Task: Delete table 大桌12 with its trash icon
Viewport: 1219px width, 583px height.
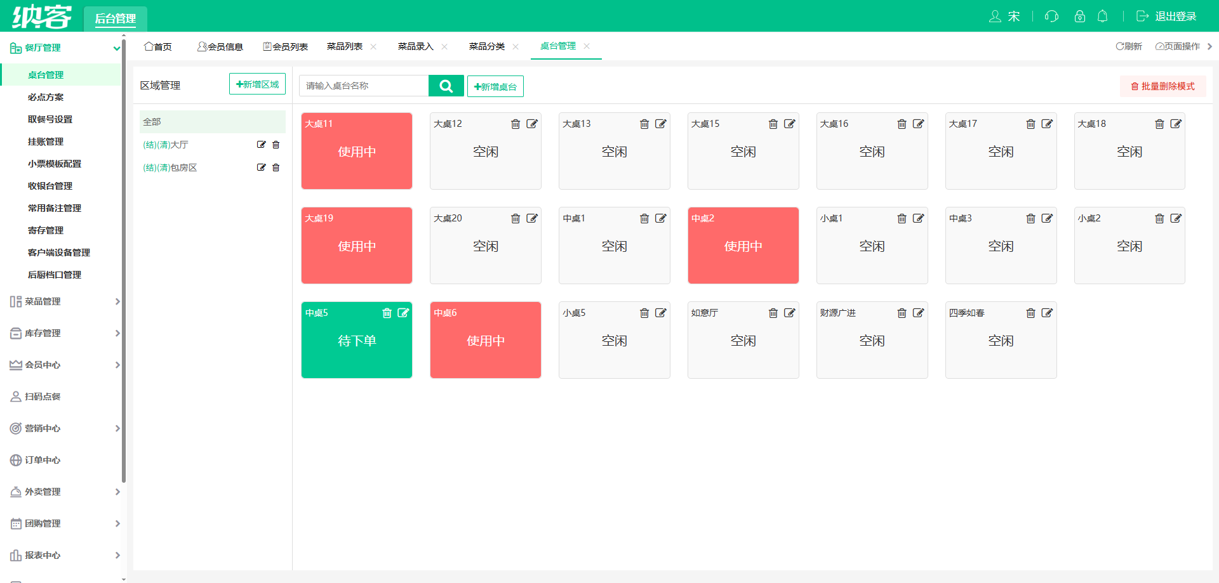Action: (x=516, y=124)
